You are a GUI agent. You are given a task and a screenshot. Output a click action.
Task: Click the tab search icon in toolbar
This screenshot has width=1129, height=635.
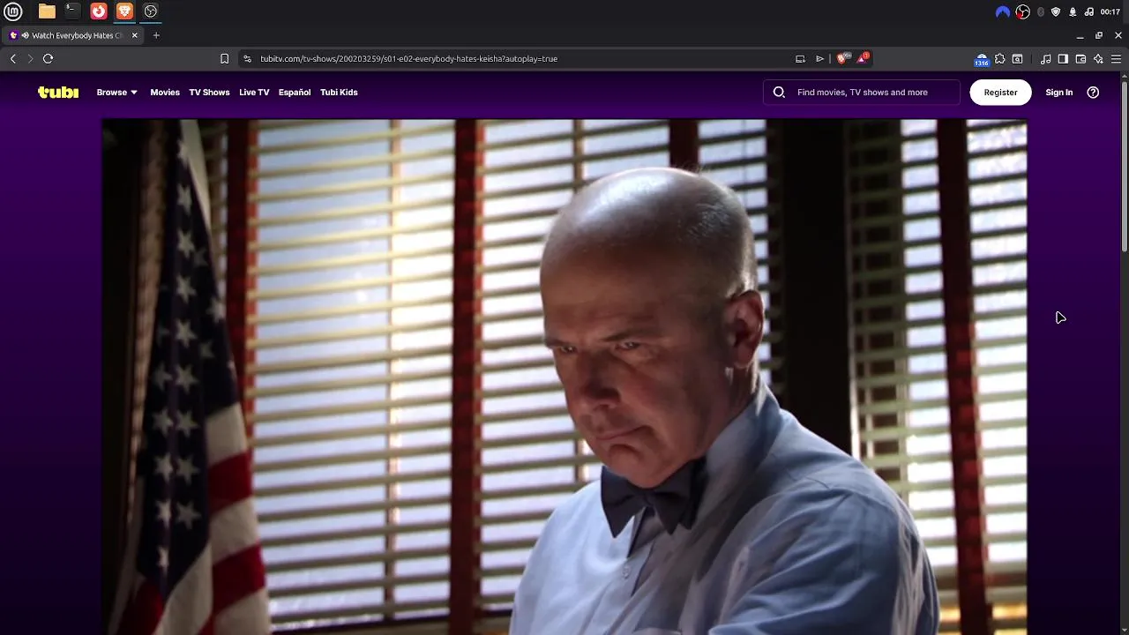click(1017, 58)
